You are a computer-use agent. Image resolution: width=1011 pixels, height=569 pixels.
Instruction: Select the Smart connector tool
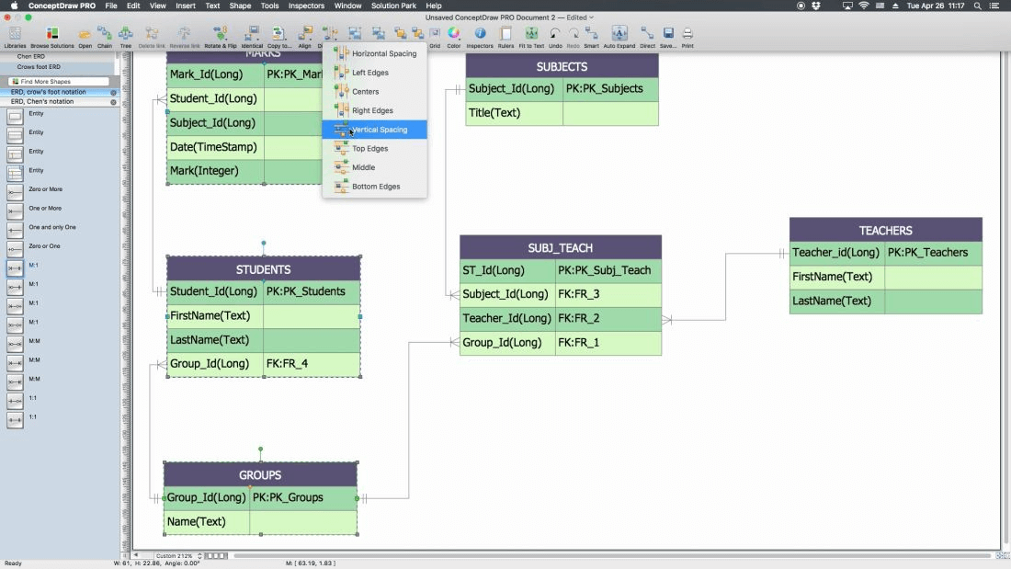click(x=591, y=35)
